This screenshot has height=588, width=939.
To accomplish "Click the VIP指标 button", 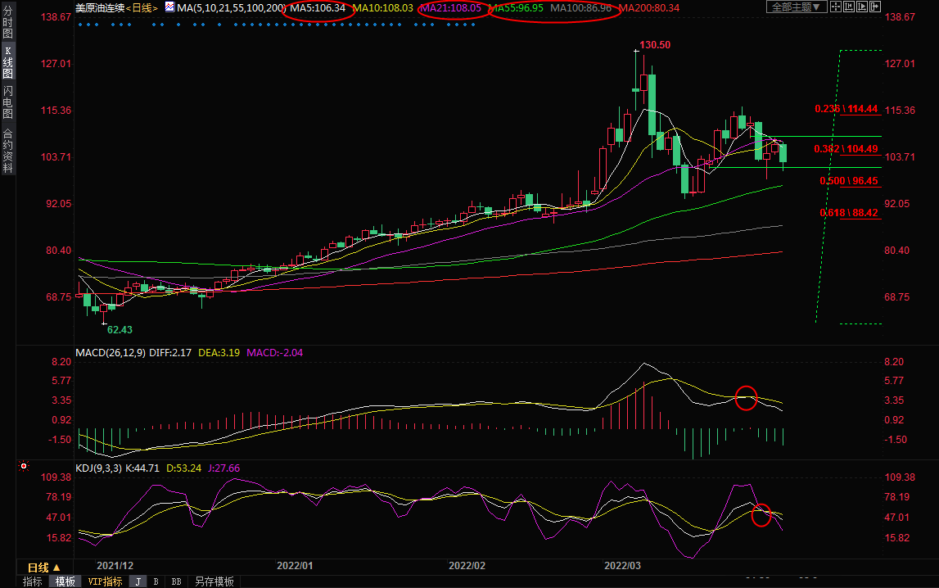I will [104, 581].
